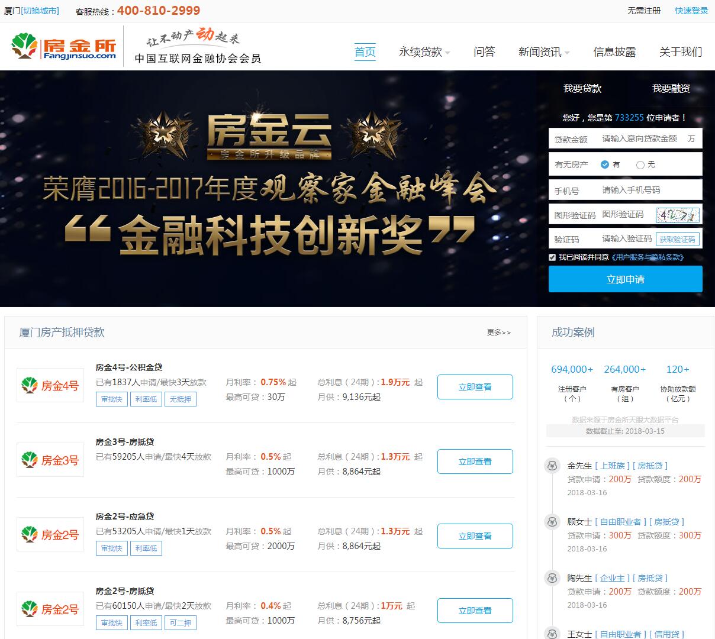Click the 立即申请 button
This screenshot has width=715, height=639.
(626, 279)
